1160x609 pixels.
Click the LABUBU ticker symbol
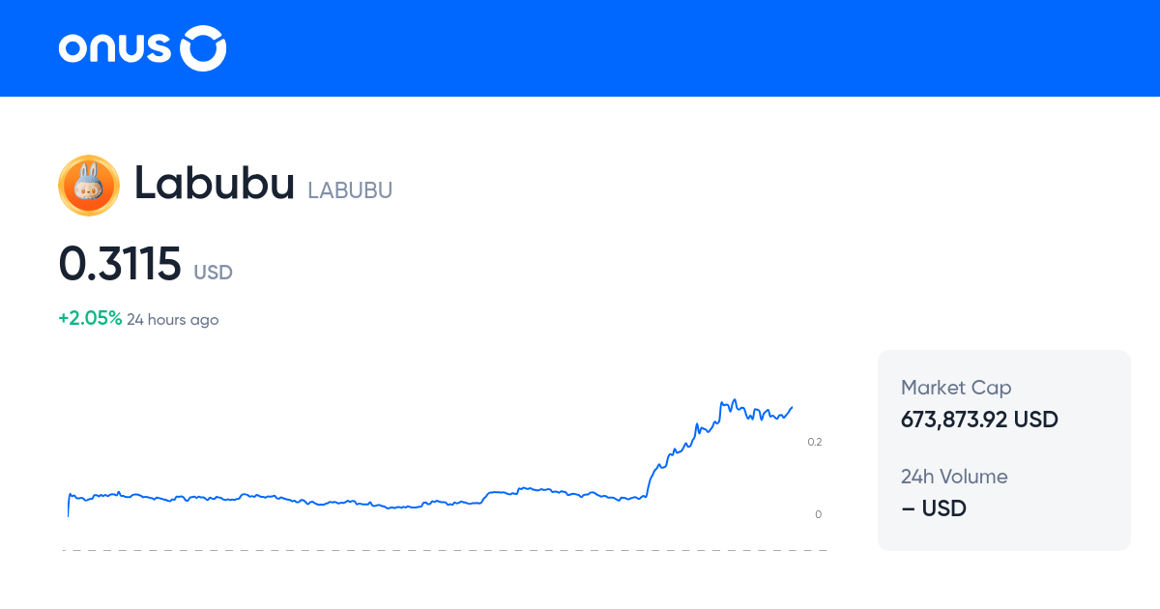click(350, 190)
